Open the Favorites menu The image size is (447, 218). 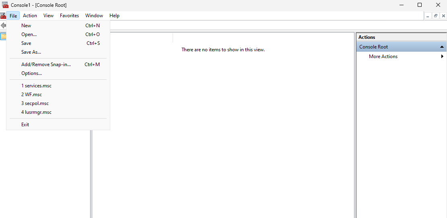pyautogui.click(x=69, y=16)
